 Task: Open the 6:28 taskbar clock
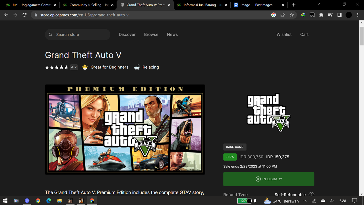coord(343,201)
